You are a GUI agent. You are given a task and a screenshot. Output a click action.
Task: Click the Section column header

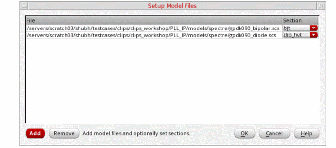(300, 20)
